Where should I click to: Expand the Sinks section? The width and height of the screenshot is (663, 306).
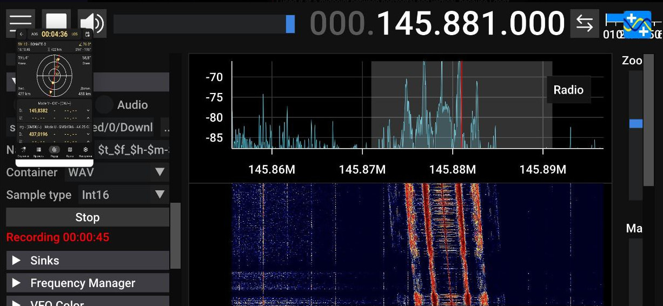pyautogui.click(x=88, y=261)
